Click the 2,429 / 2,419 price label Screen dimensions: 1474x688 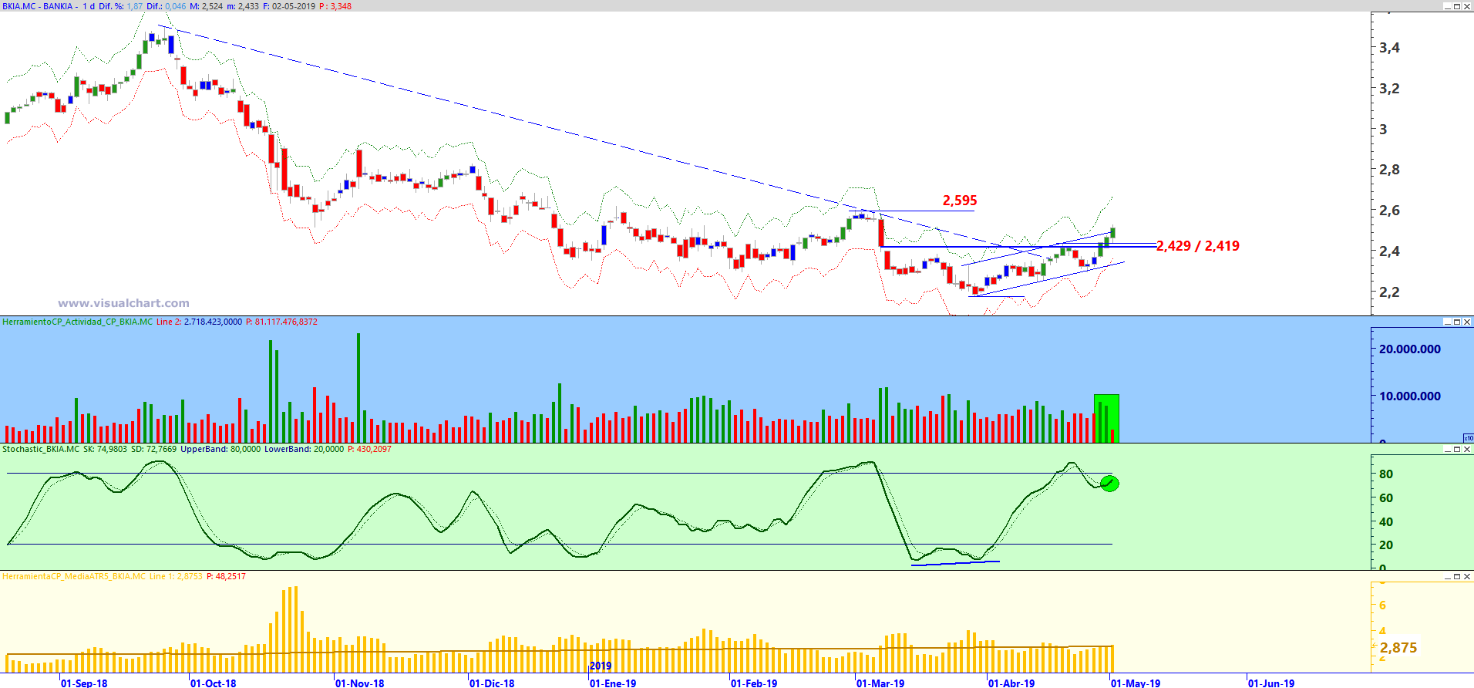pos(1198,246)
